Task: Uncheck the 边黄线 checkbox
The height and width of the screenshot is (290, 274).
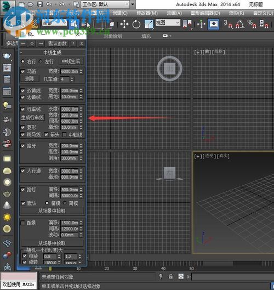Action: 22,97
